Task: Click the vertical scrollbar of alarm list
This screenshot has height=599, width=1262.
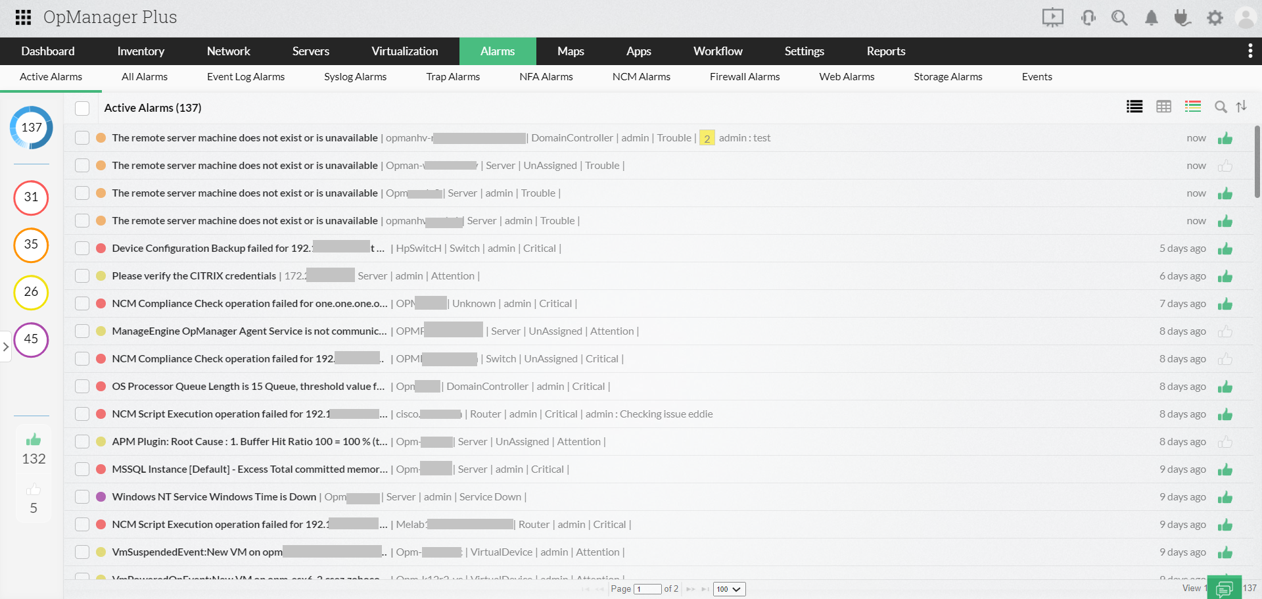Action: click(1257, 161)
